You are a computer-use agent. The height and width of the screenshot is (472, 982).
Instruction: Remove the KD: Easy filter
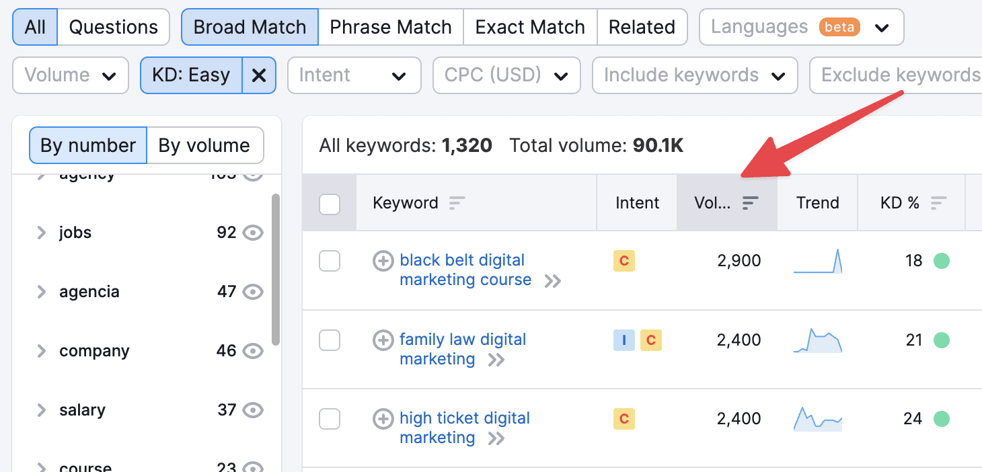(259, 75)
